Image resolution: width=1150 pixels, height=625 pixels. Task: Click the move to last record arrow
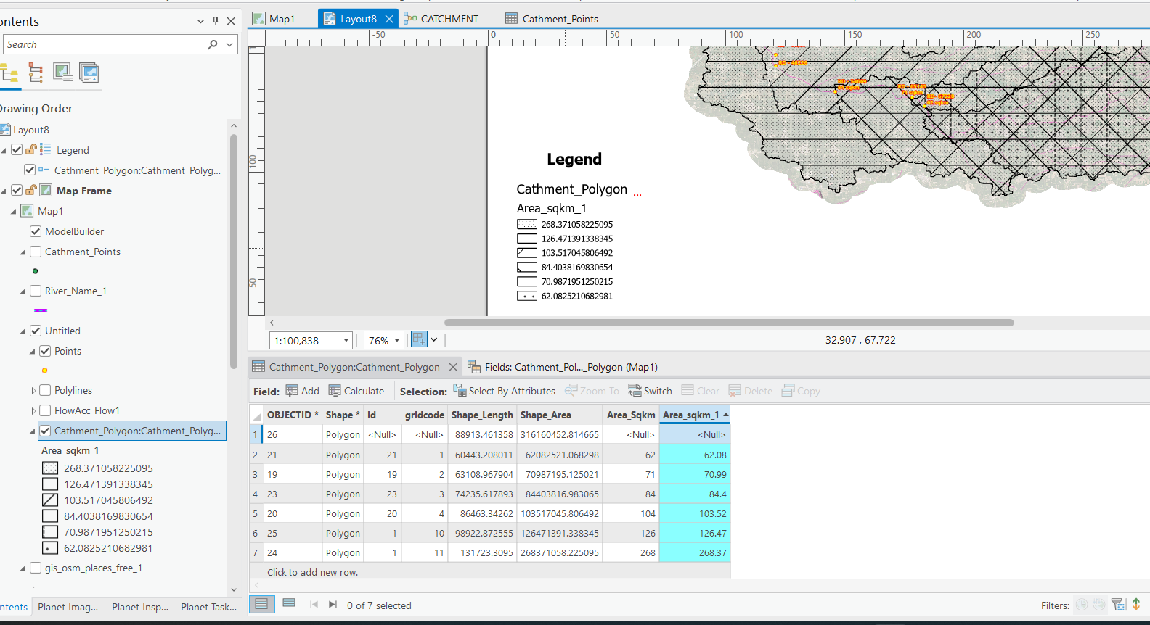click(333, 605)
